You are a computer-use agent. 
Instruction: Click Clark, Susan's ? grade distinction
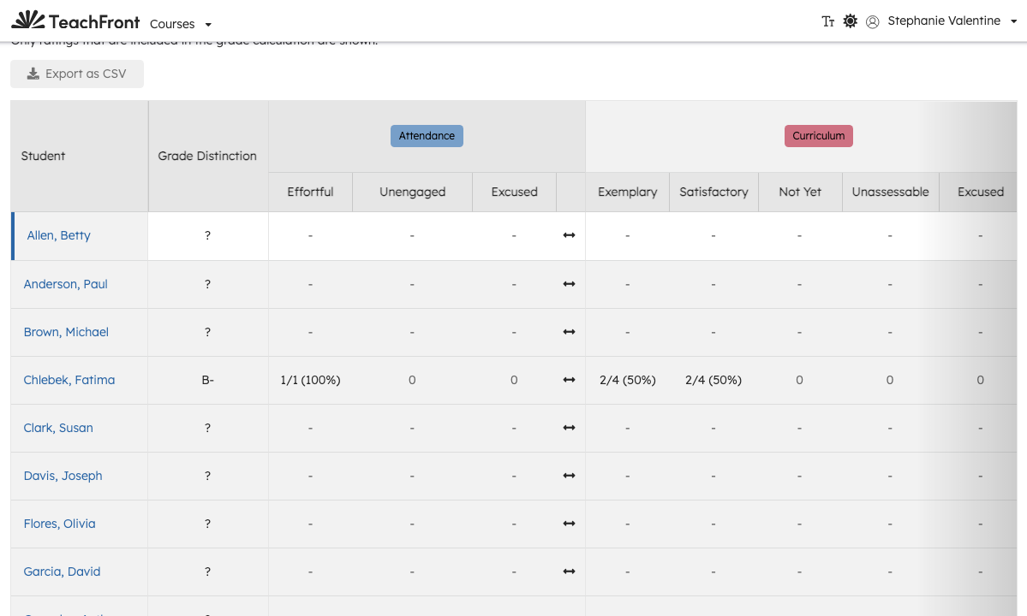[207, 428]
